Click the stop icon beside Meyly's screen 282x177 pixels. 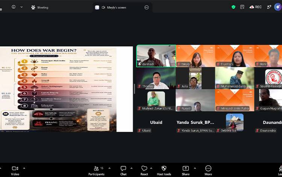pyautogui.click(x=97, y=8)
